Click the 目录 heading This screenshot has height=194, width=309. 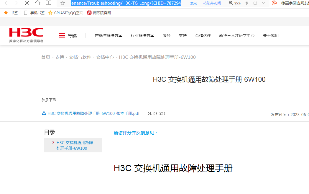[50, 132]
